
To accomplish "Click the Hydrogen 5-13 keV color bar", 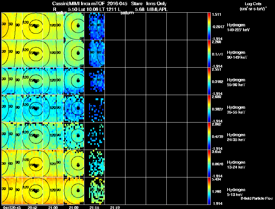I will click(x=209, y=191).
